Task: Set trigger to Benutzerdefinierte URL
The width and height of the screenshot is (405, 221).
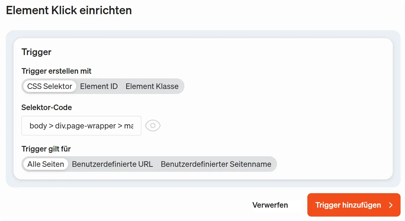Action: [112, 164]
